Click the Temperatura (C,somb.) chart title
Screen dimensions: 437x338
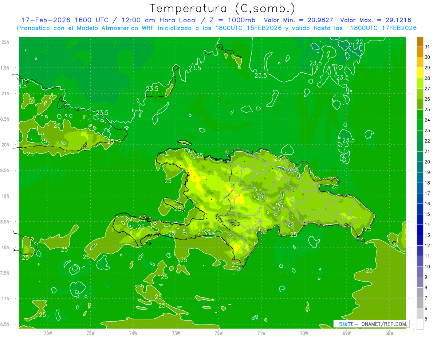pyautogui.click(x=223, y=8)
